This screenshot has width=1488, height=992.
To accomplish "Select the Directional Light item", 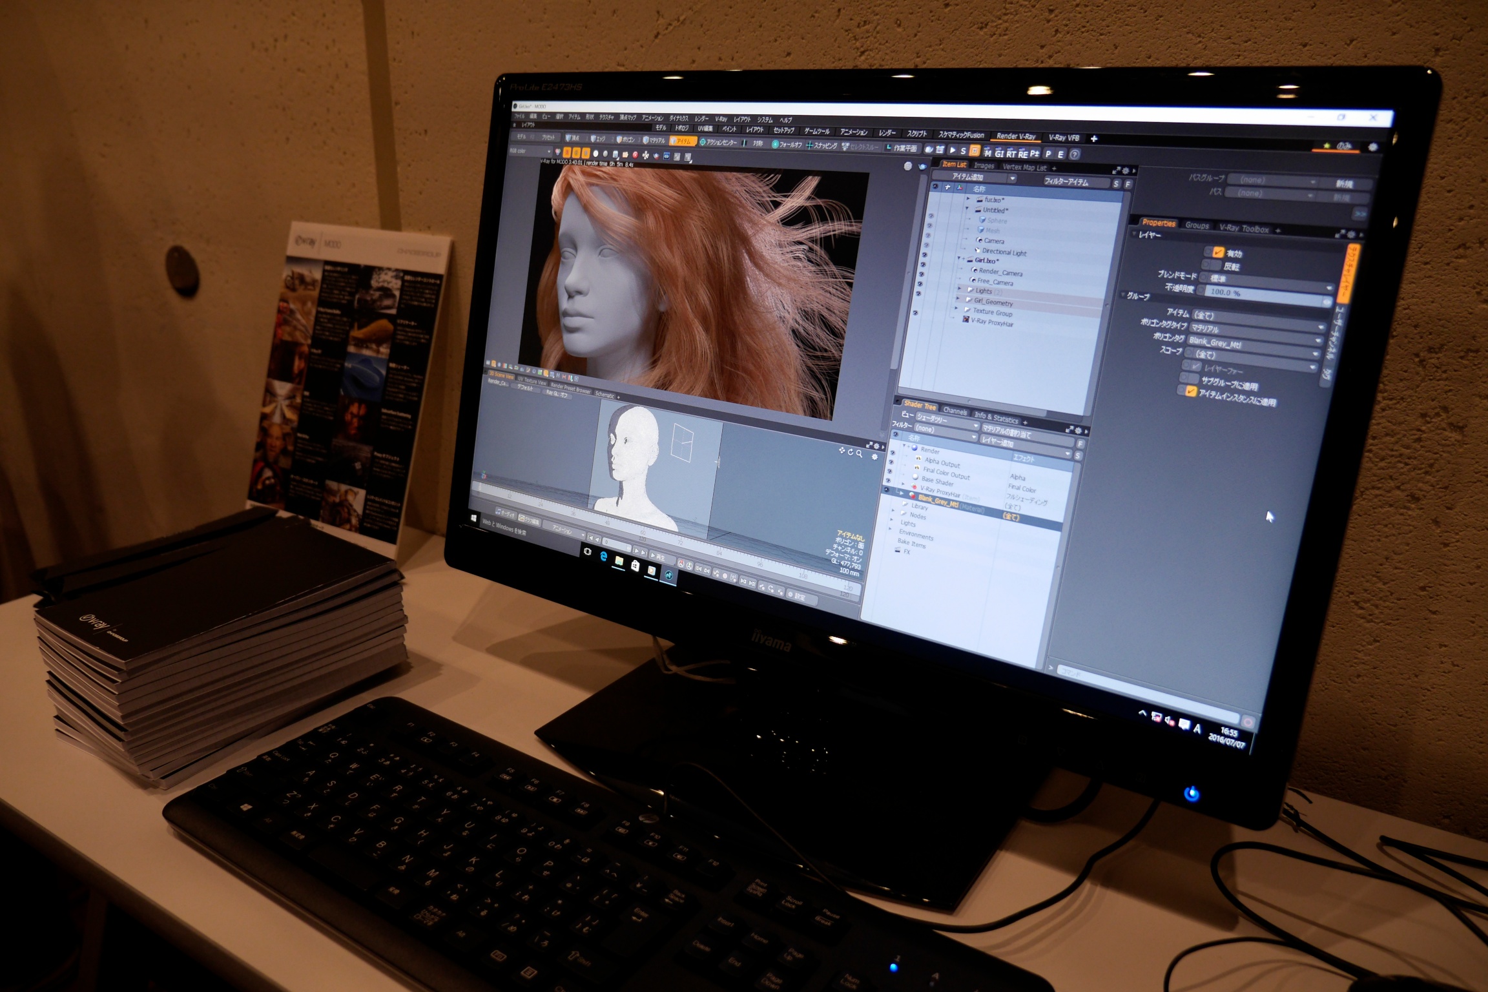I will click(x=1004, y=252).
